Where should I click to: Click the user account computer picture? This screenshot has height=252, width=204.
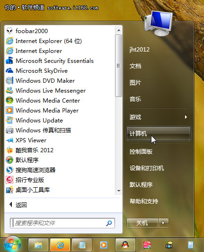[x=159, y=24]
